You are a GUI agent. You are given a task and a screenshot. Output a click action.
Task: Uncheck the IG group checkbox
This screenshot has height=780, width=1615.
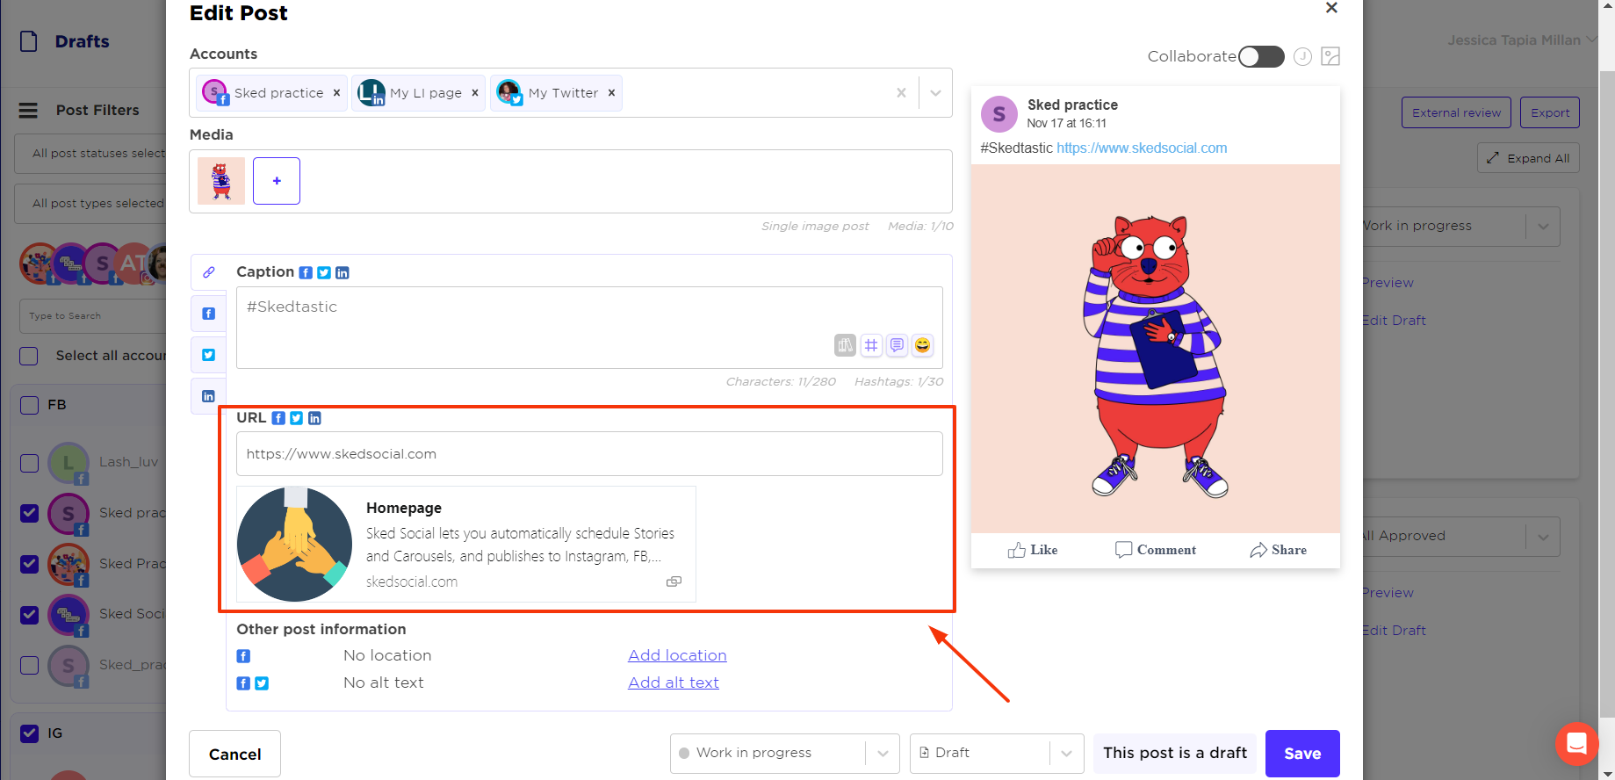(29, 733)
